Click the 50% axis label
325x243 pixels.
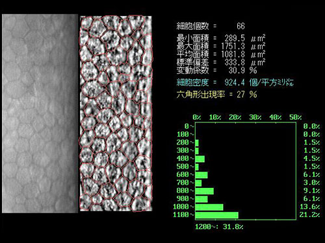coord(296,117)
